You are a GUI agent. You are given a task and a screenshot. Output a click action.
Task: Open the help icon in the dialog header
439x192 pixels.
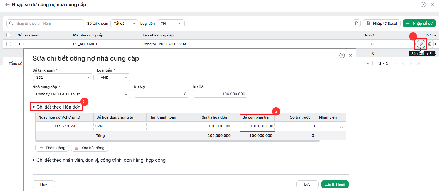coord(342,55)
